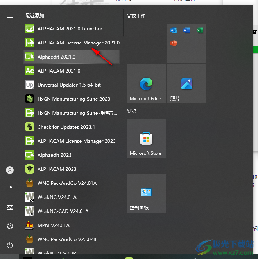The width and height of the screenshot is (258, 259).
Task: Start ALPHACAM 2021.0 application
Action: tap(59, 71)
